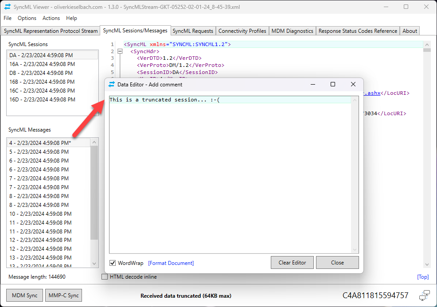
Task: Click the sync arrows icon on Data Editor dialog
Action: coord(112,84)
